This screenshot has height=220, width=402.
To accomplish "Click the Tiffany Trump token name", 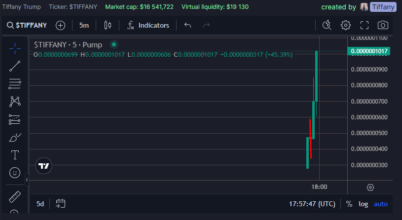I will click(x=22, y=7).
